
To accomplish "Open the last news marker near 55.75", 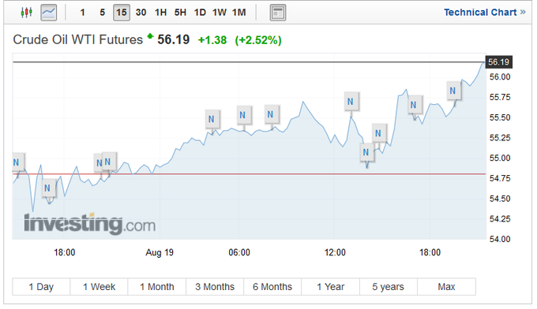I will coord(453,91).
